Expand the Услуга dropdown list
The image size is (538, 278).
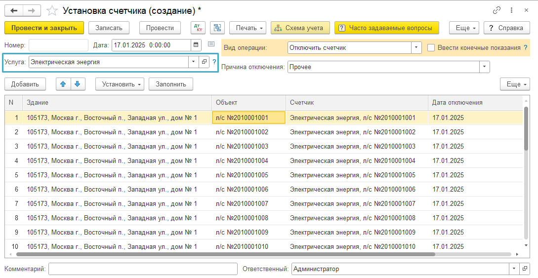(x=194, y=62)
